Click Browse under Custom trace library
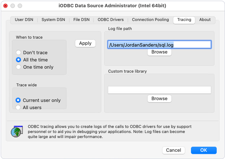The width and height of the screenshot is (225, 159). 160,99
